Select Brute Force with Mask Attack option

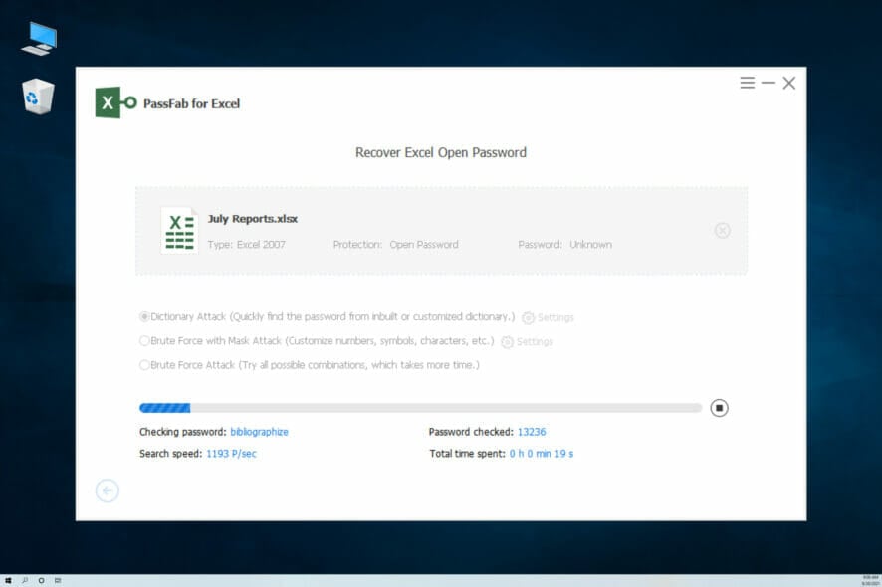(x=144, y=341)
